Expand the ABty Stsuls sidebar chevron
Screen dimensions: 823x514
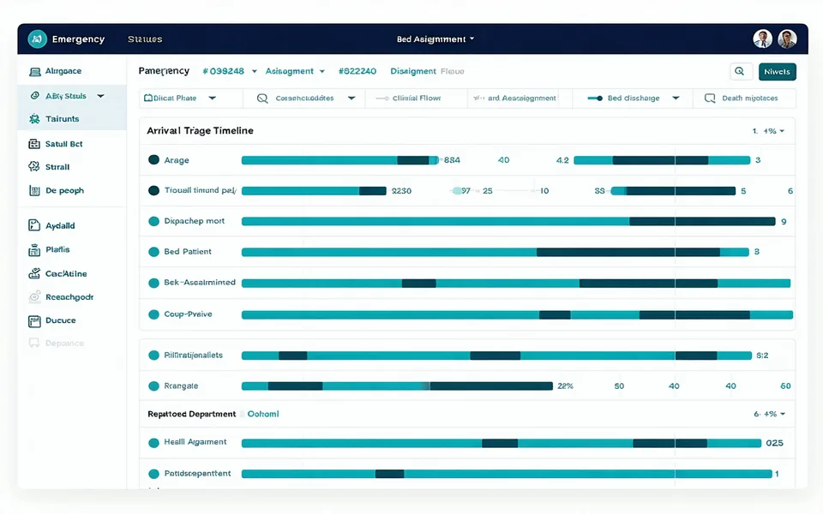click(101, 96)
